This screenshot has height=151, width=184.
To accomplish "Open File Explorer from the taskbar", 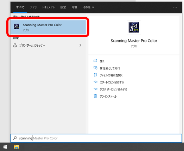I will [x=17, y=147].
